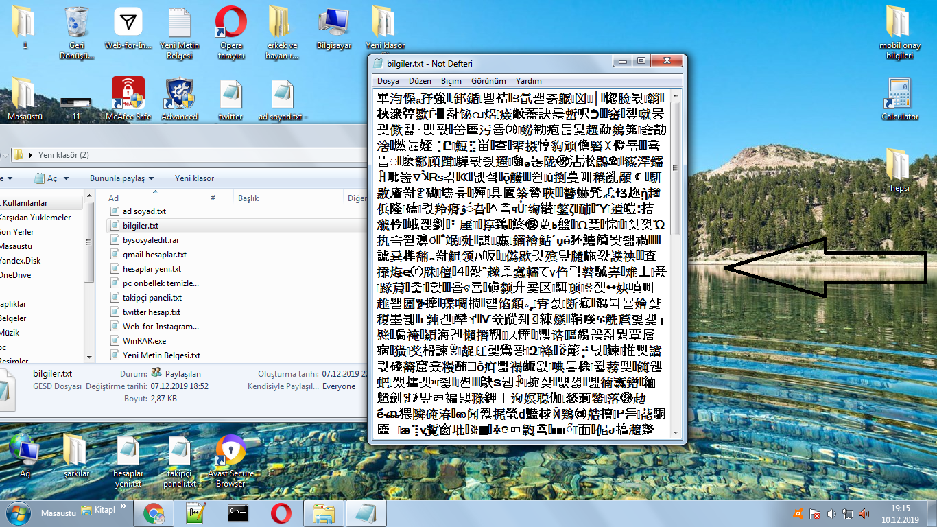Expand hidden taskbar toolbar chevron next to Kitapl
This screenshot has height=527, width=937.
(x=123, y=507)
